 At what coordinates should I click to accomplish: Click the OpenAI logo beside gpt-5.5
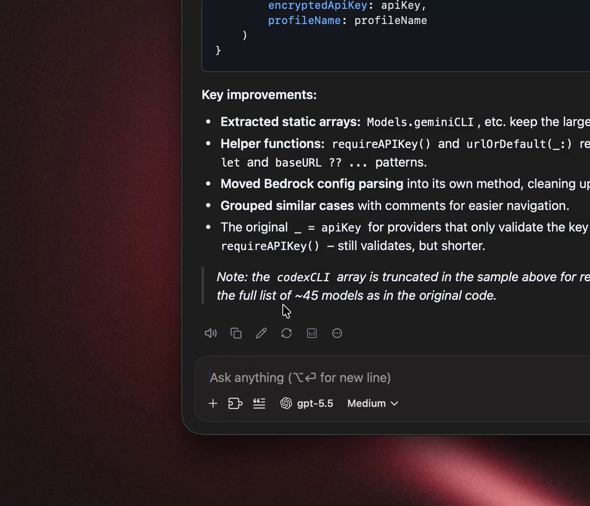[286, 404]
